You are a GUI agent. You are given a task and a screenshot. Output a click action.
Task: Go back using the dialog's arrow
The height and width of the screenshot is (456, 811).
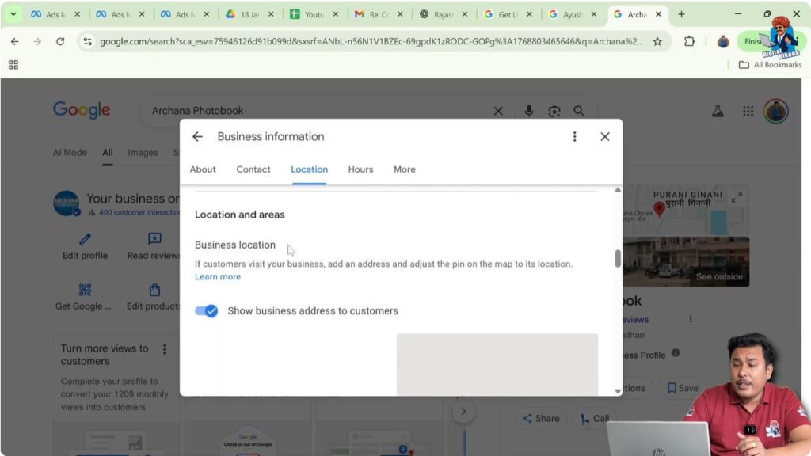(197, 136)
